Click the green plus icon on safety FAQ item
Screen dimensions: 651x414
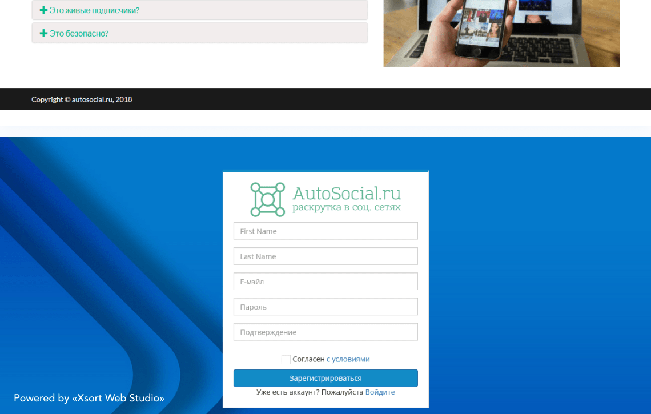click(x=43, y=33)
